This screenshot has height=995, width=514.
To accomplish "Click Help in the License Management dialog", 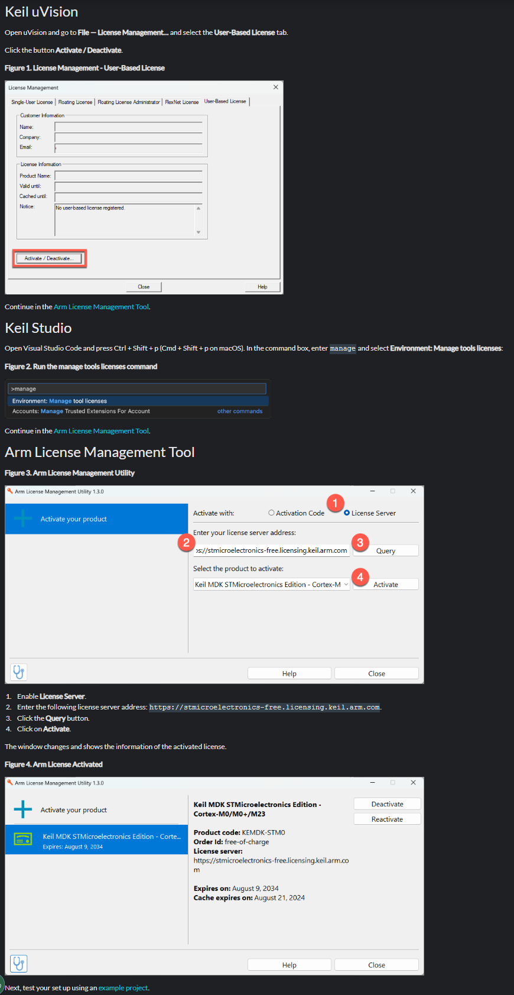I will point(262,287).
